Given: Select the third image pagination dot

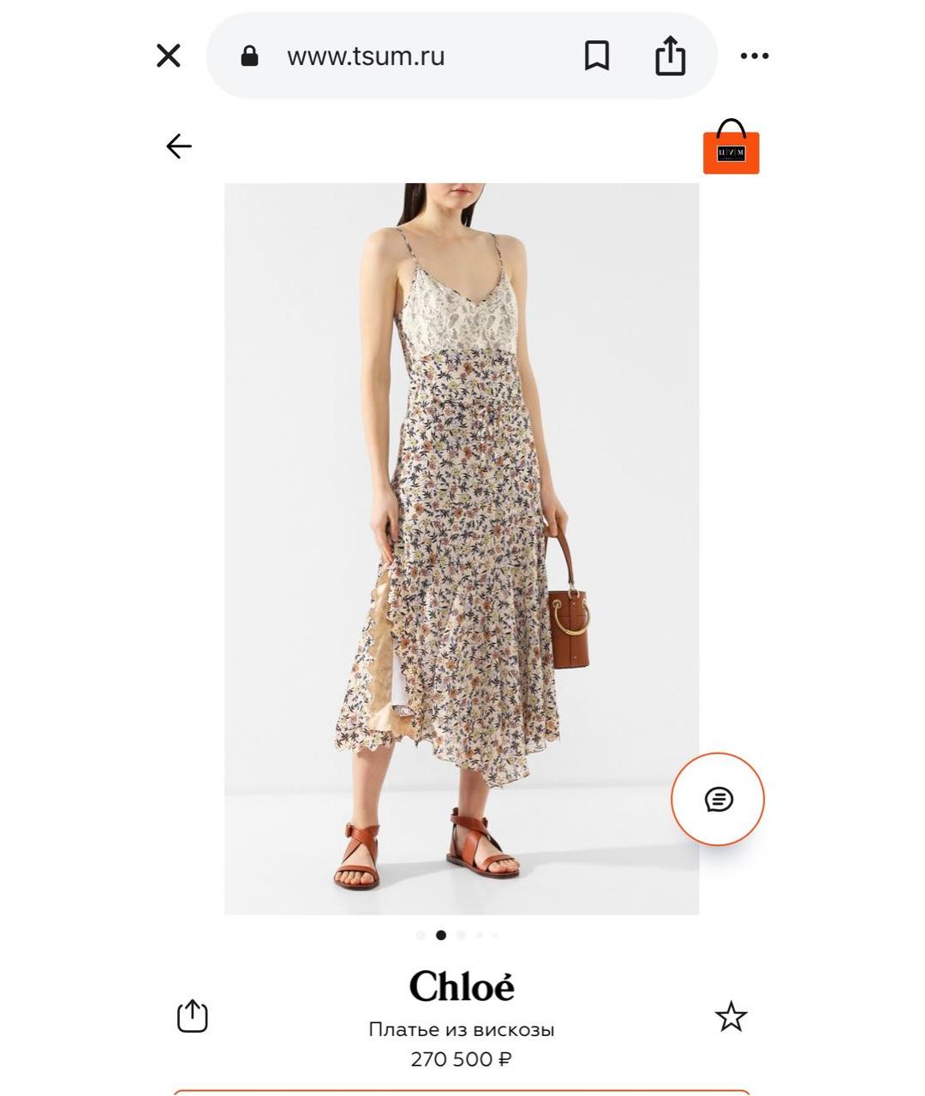Looking at the screenshot, I should [x=461, y=935].
